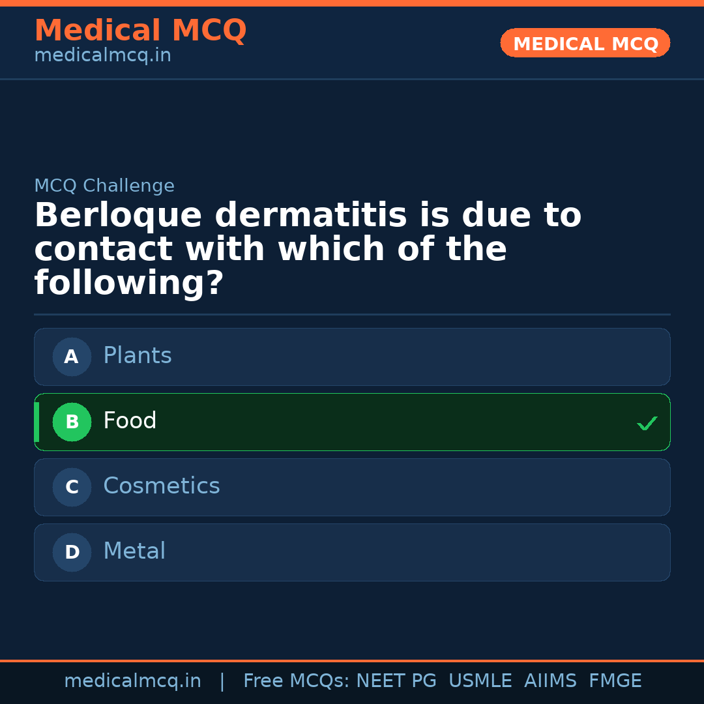
Task: Click the orange MEDICAL MCQ badge
Action: 585,43
